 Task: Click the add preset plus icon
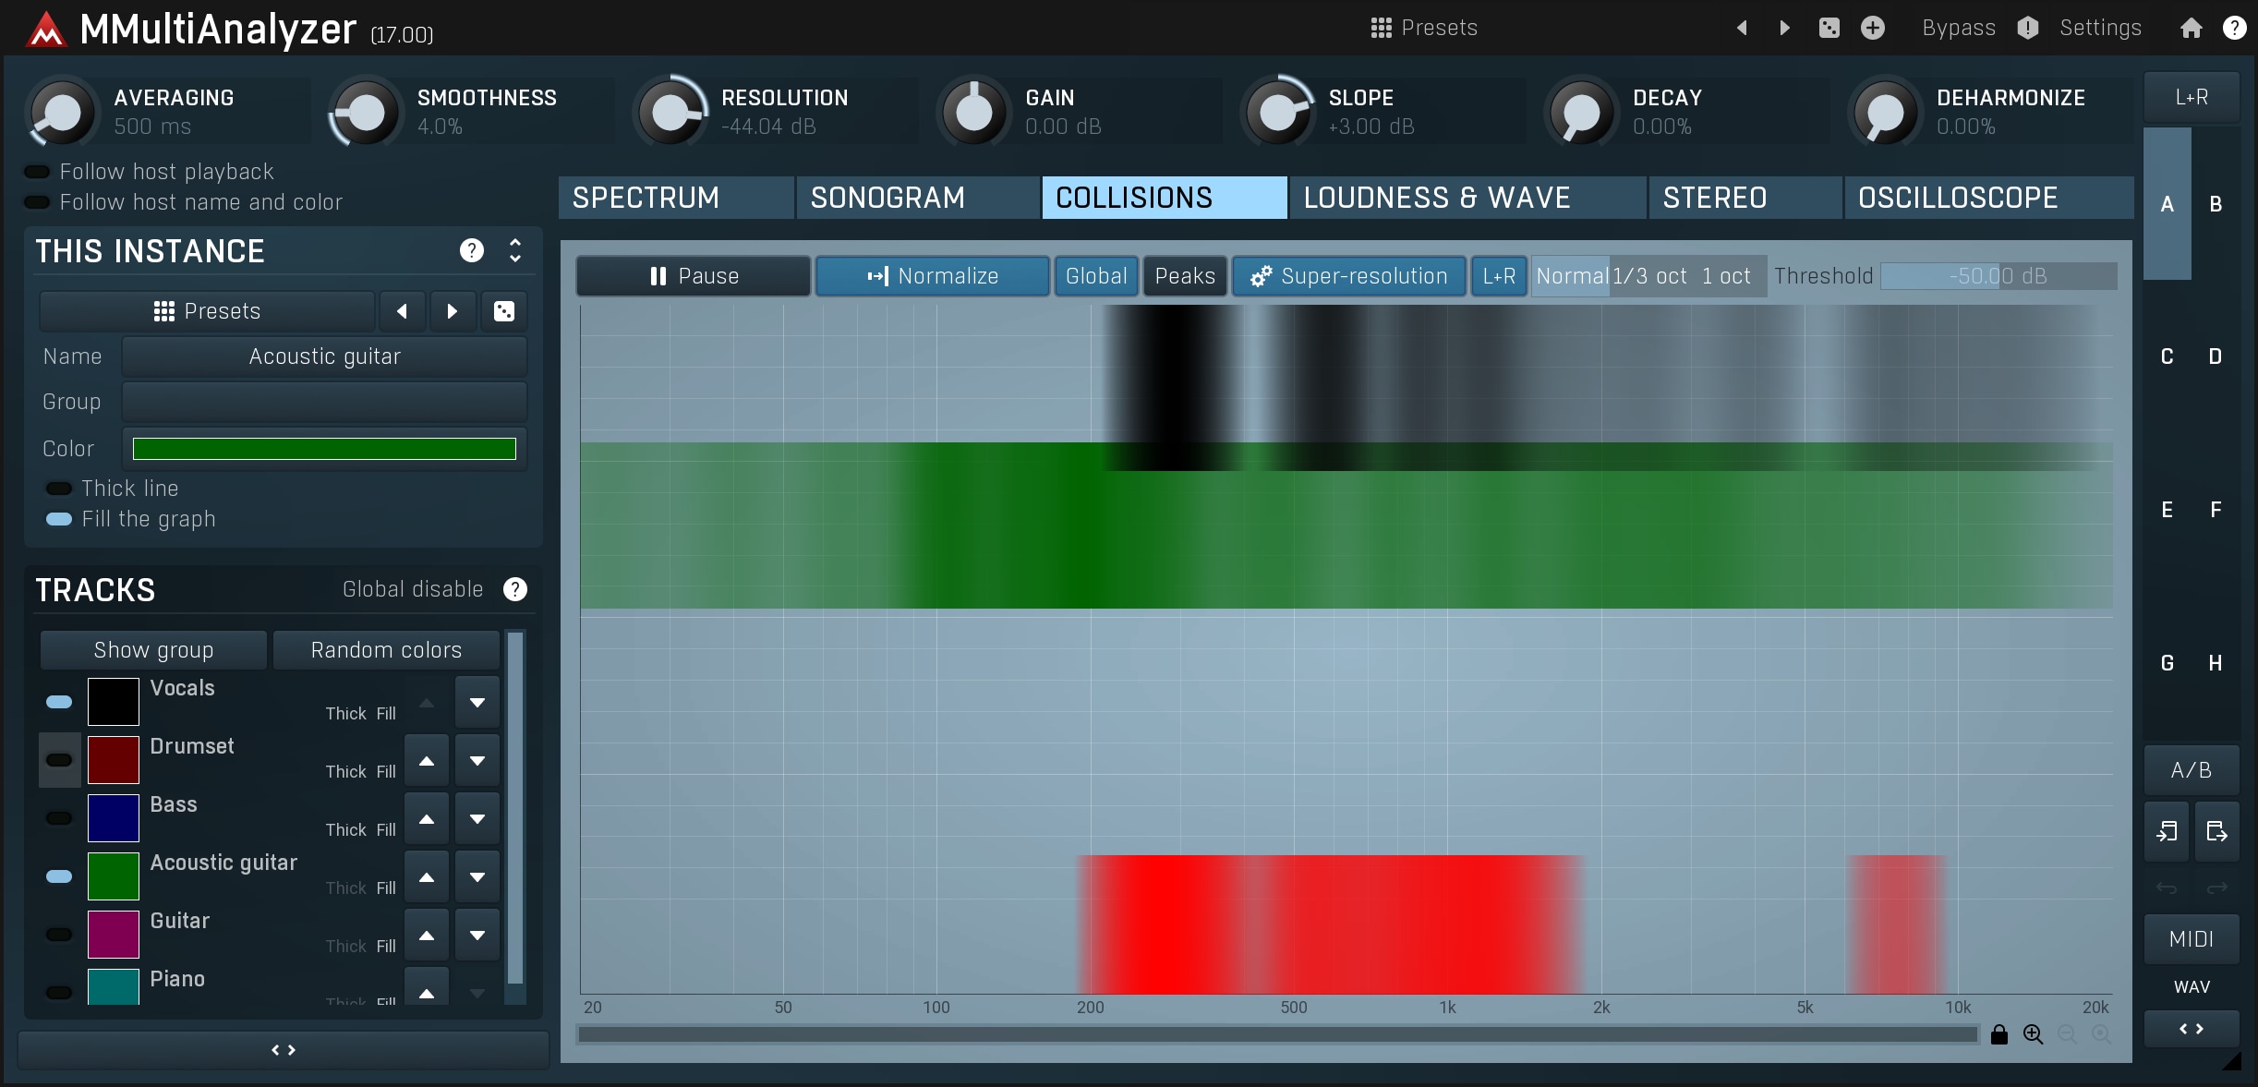pyautogui.click(x=1872, y=28)
